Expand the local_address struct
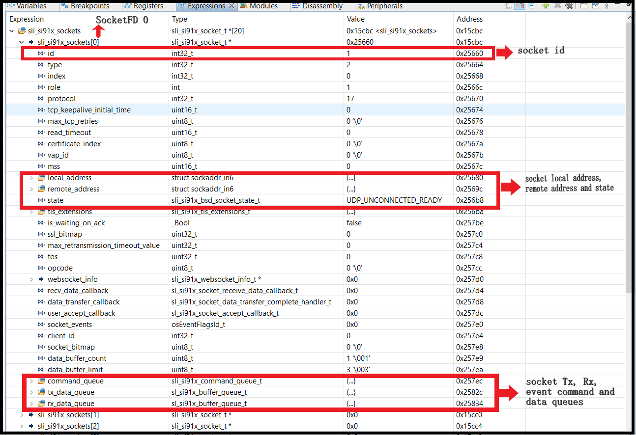636x435 pixels. click(x=31, y=178)
